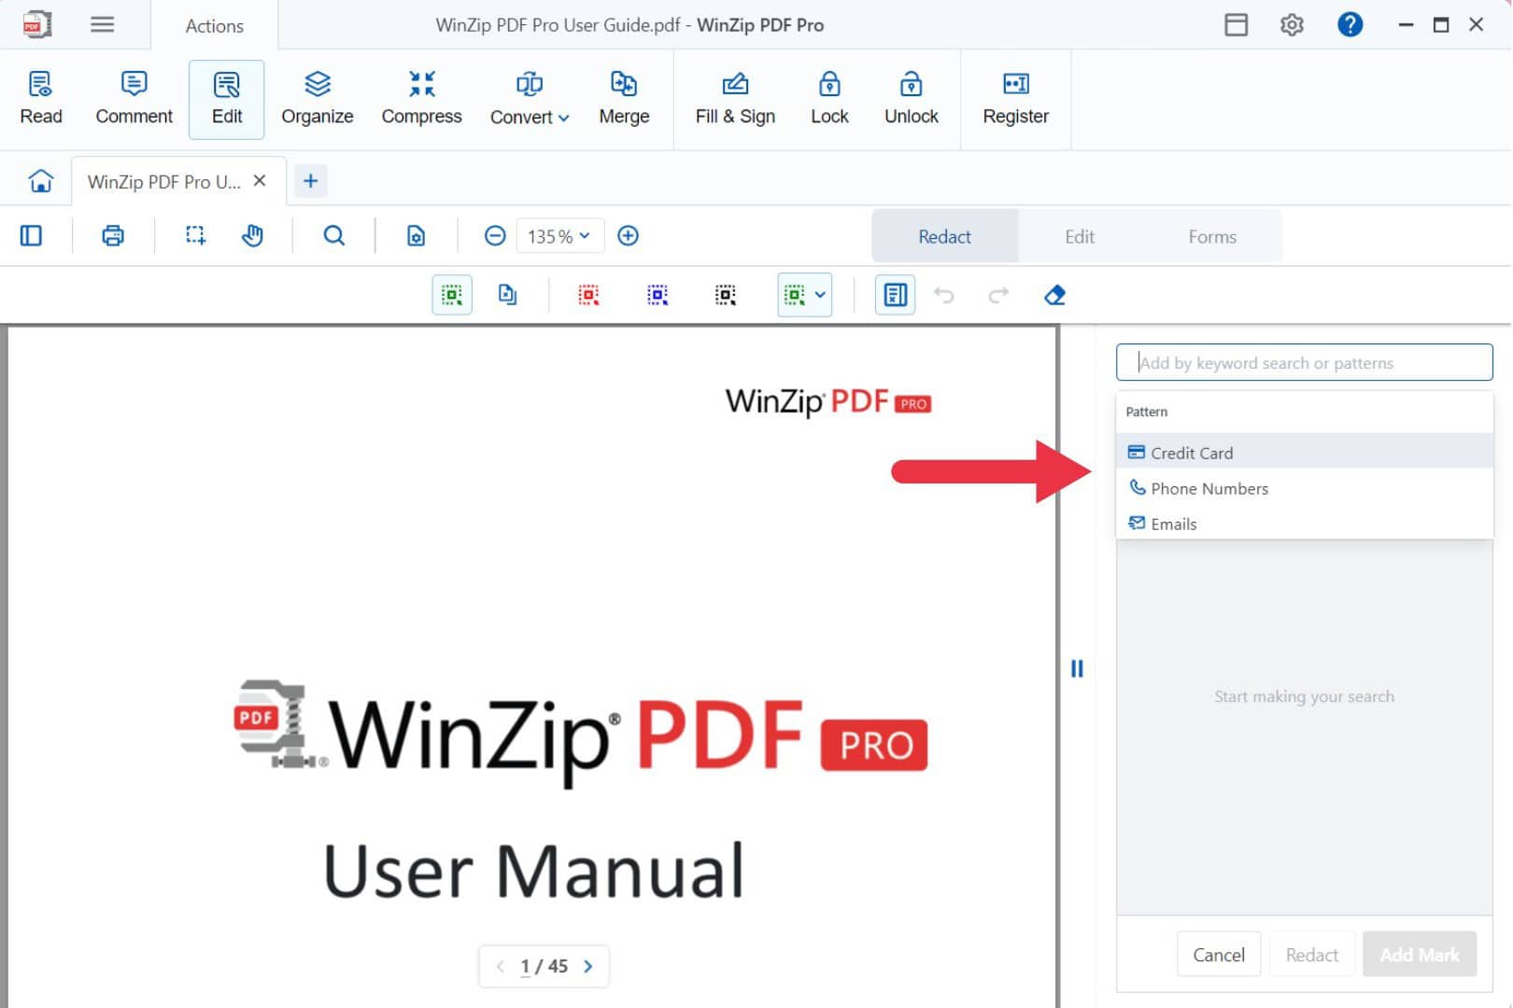Toggle the sidebar panel icon
1513x1008 pixels.
coord(31,235)
